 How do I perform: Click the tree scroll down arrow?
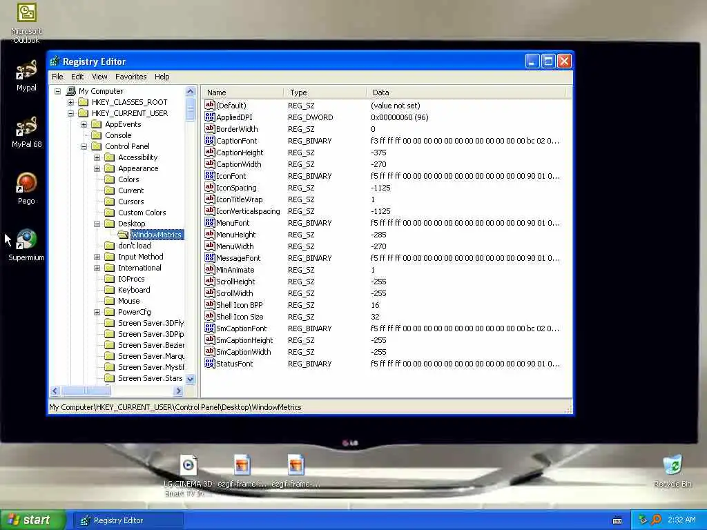(x=191, y=379)
